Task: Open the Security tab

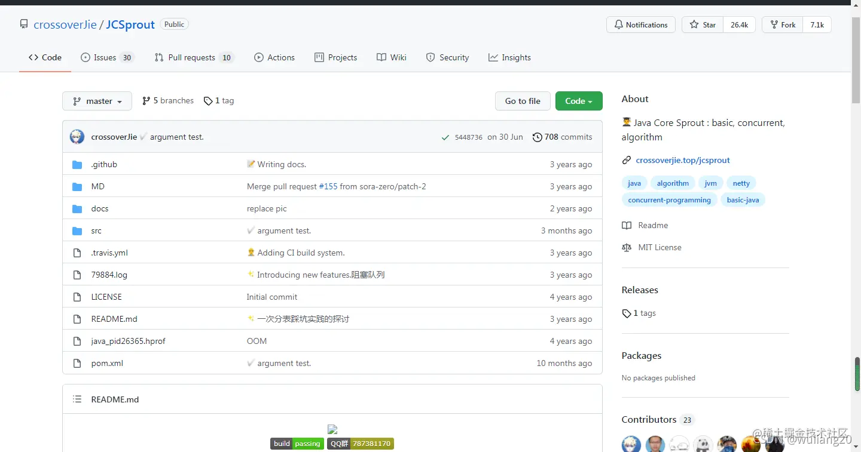Action: pos(447,57)
